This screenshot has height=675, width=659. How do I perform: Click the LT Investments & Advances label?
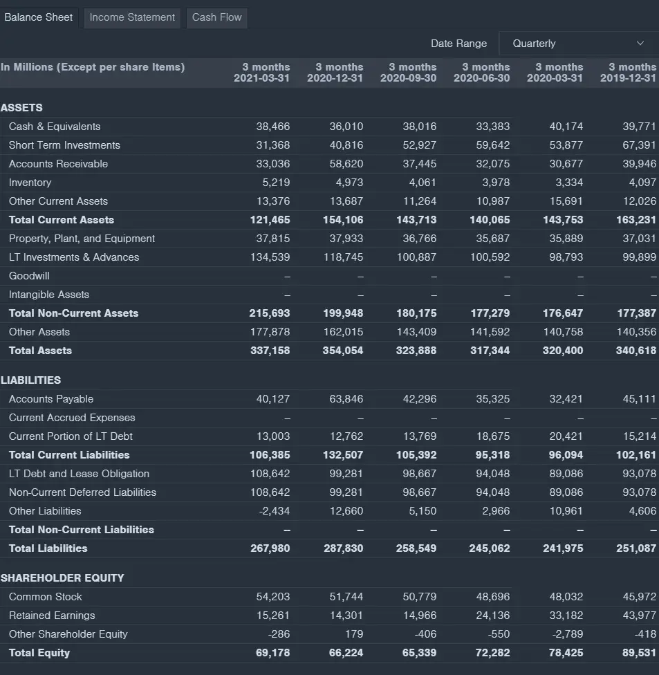point(74,257)
